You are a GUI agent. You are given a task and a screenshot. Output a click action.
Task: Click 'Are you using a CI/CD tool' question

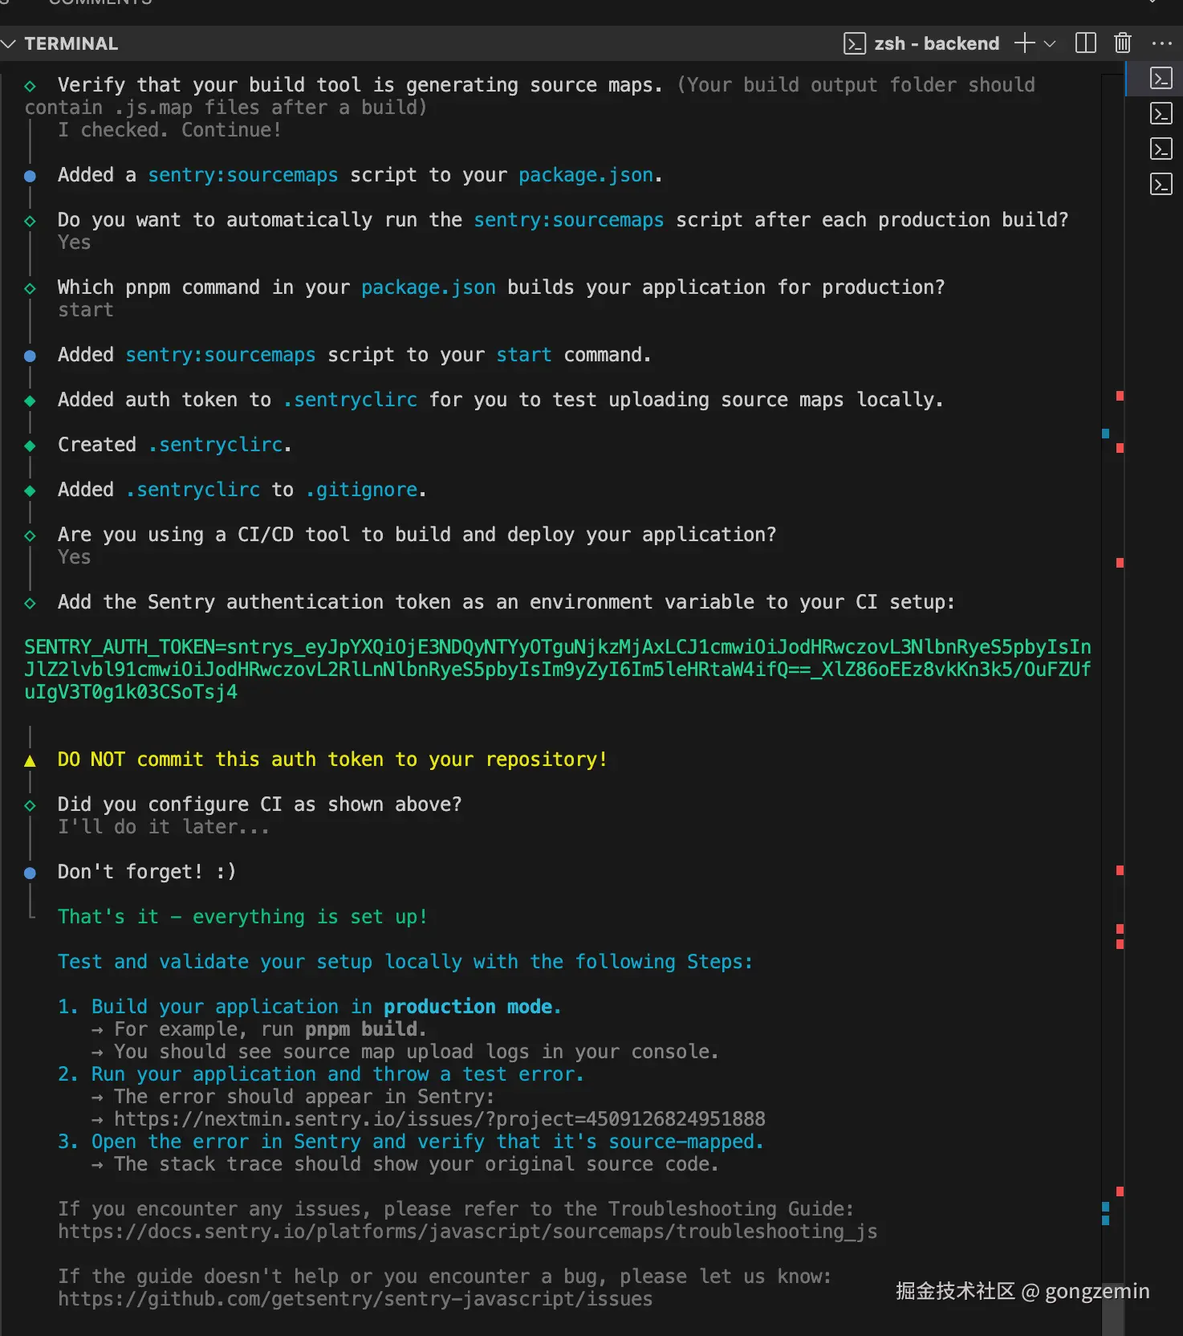point(417,534)
